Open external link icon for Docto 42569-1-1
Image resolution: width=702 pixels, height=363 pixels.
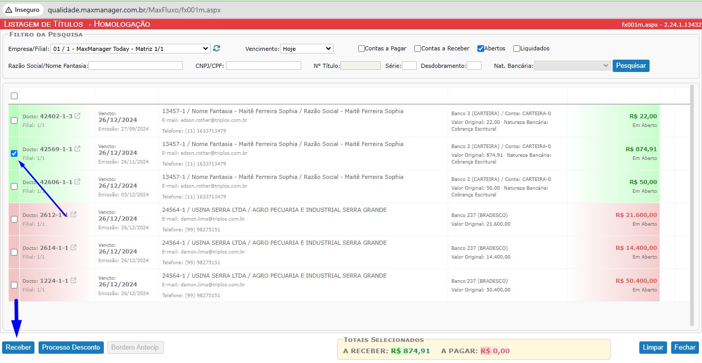tap(78, 149)
